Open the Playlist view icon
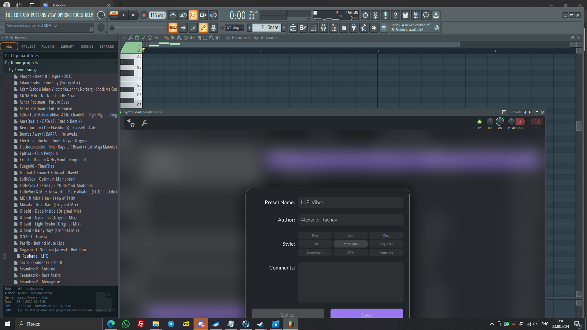587x330 pixels. 293,28
